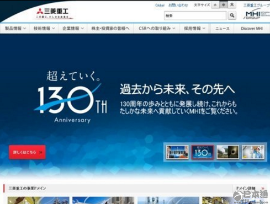Viewport: 270px width, 204px height.
Task: Click inside the search input field
Action: 195,15
